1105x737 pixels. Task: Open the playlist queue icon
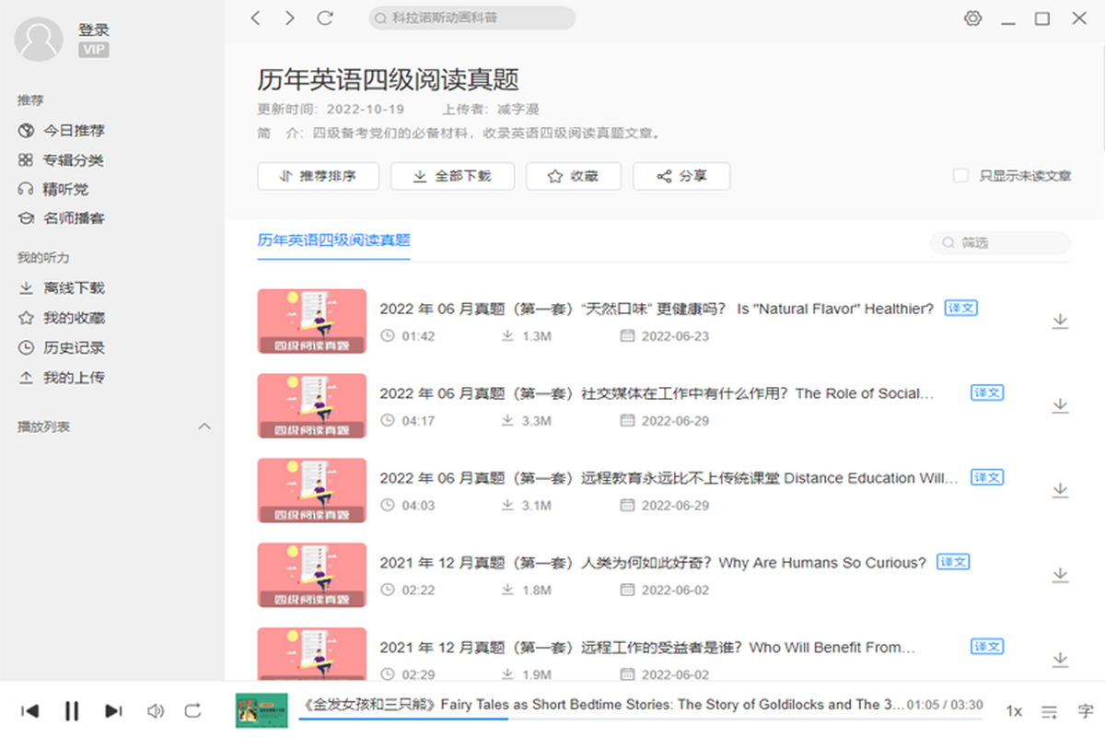pos(1049,711)
